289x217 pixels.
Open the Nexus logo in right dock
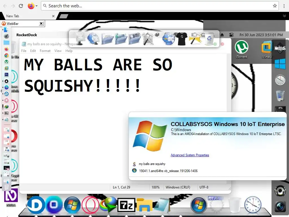280,48
